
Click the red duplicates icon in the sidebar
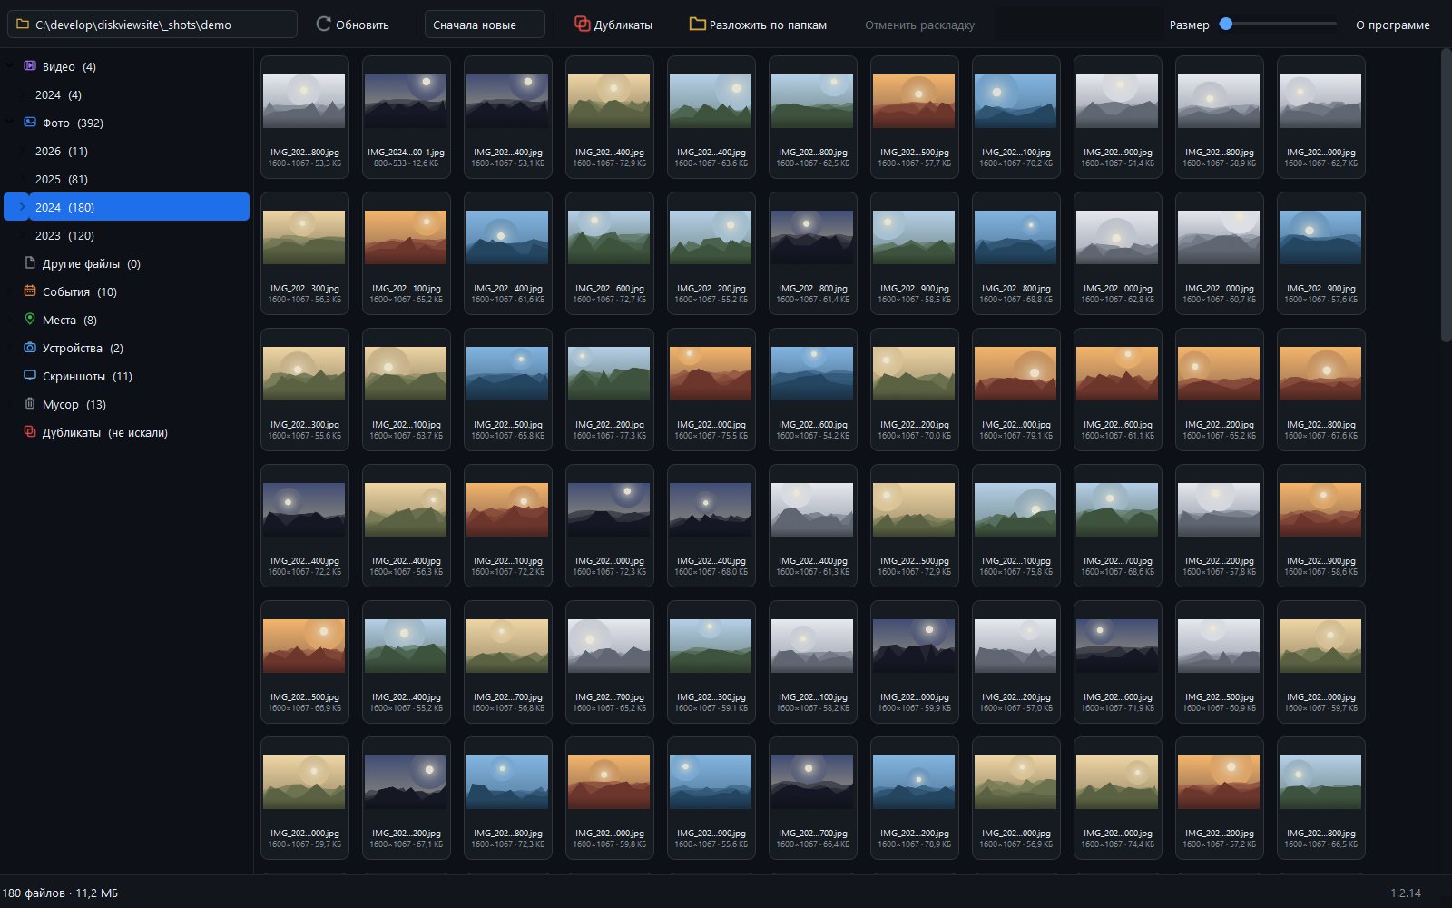click(30, 432)
